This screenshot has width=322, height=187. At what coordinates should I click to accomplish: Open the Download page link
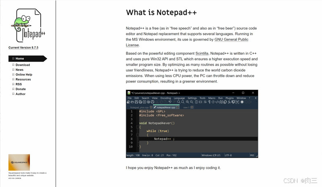tap(23, 65)
